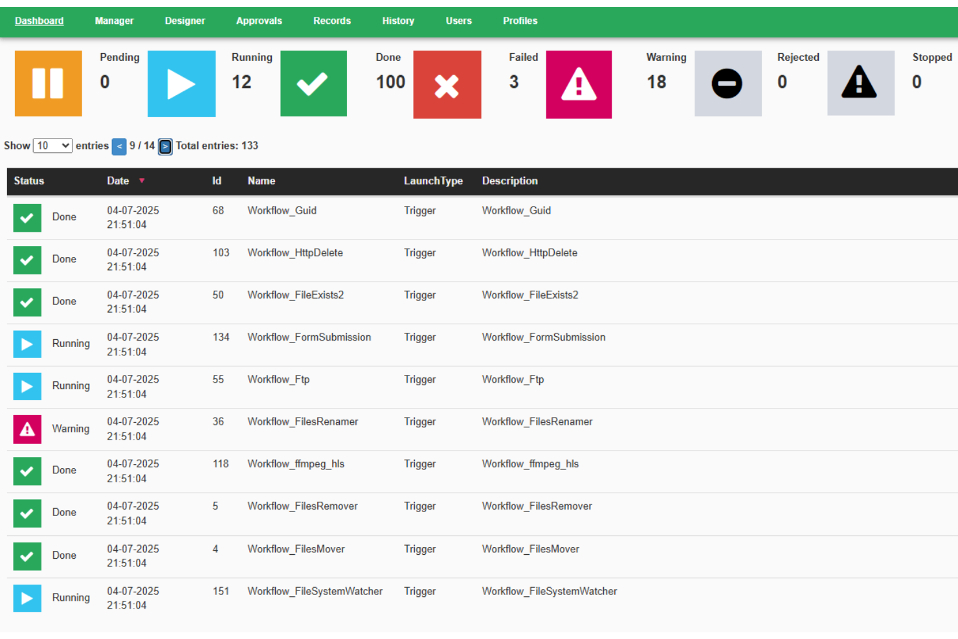Click Done status icon for Workflow_FilesRemover

(27, 513)
